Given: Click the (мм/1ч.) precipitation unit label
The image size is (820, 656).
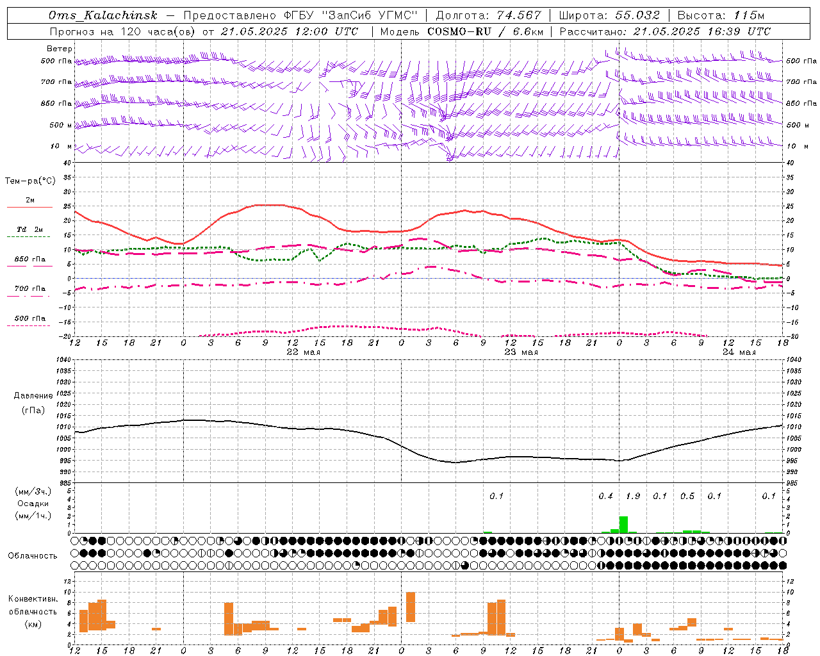Looking at the screenshot, I should tap(33, 516).
